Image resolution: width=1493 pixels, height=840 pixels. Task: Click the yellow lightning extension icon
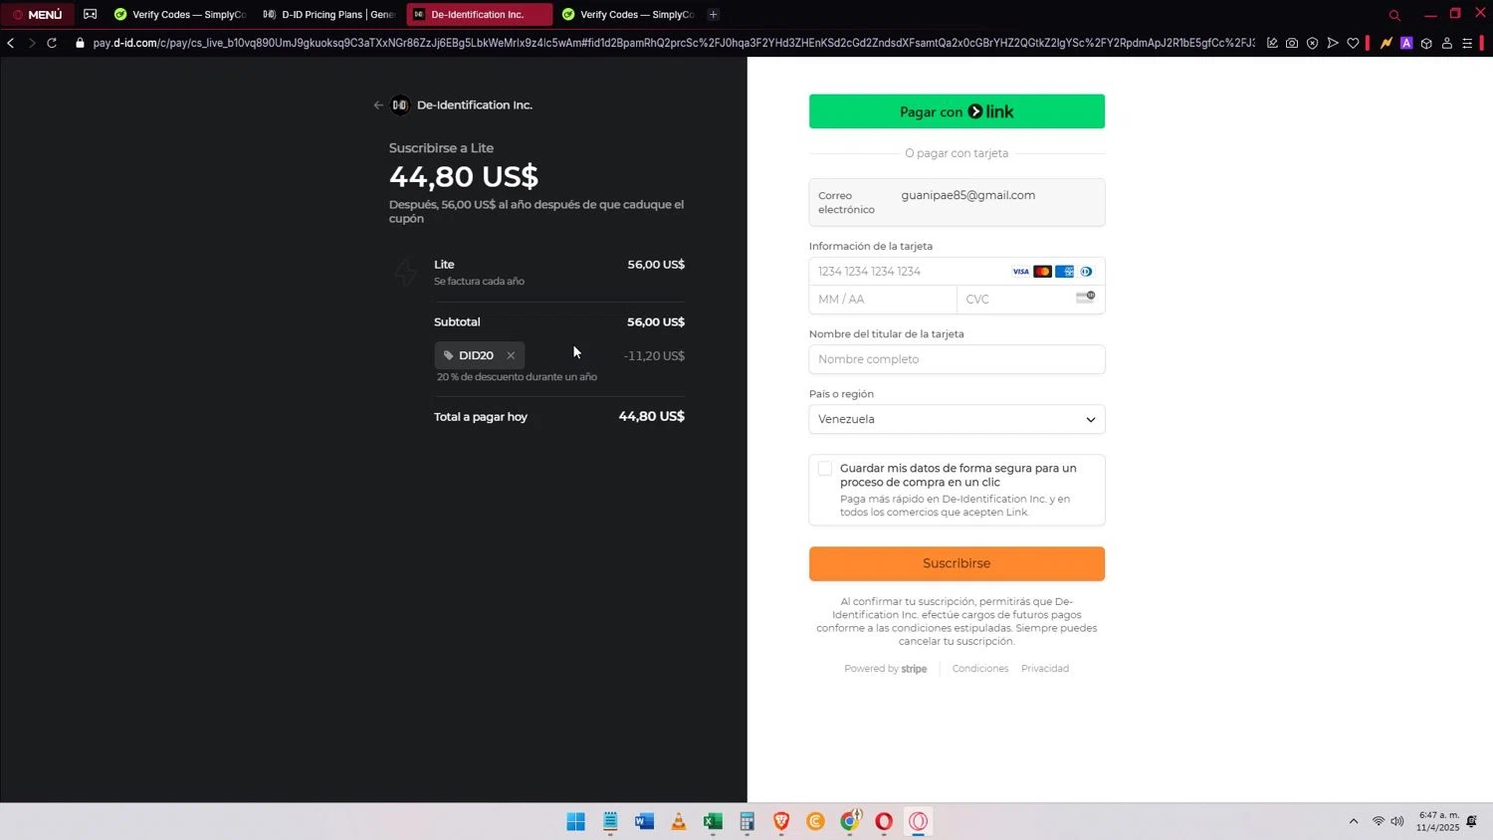coord(1386,43)
